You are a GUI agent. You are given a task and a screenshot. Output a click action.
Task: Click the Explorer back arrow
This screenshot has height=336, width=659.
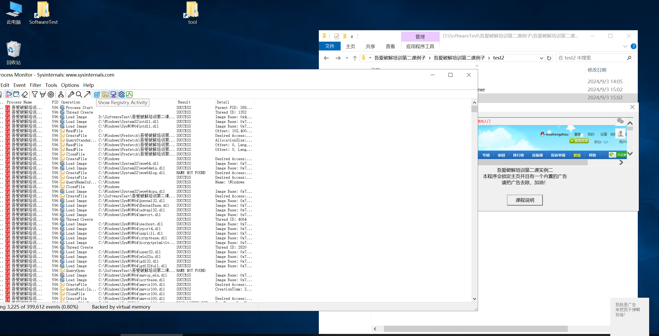(x=326, y=58)
